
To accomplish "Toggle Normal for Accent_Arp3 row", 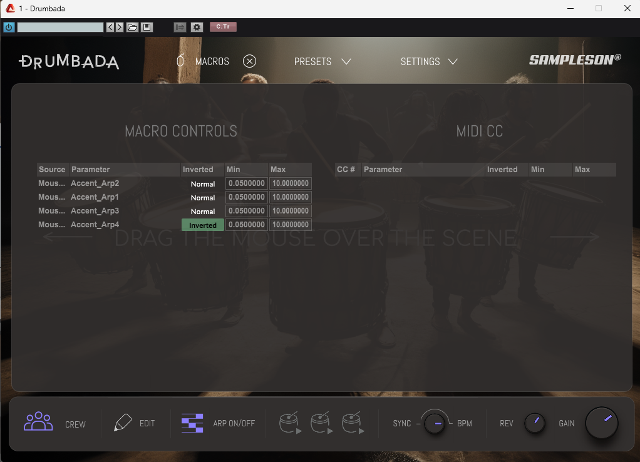I will pyautogui.click(x=203, y=212).
